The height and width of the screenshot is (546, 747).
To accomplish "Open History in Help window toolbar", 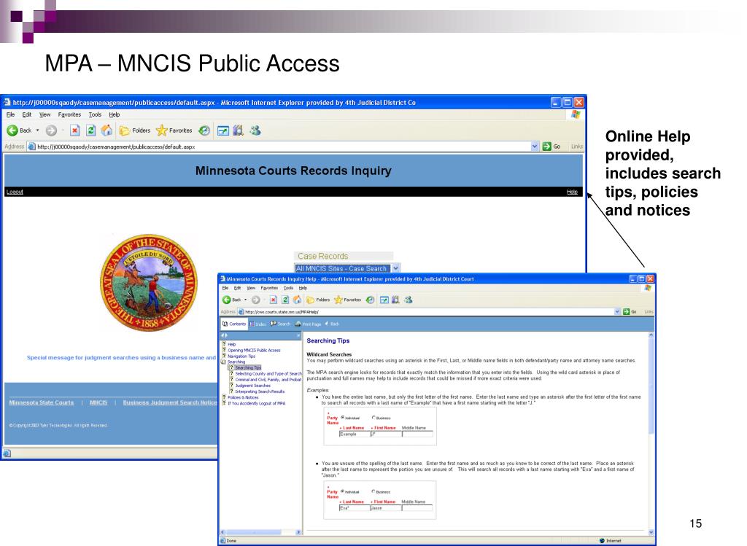I will (370, 300).
